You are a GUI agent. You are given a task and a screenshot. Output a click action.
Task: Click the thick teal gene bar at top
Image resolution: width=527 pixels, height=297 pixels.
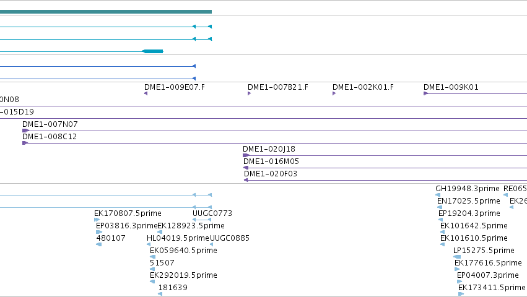tap(106, 12)
